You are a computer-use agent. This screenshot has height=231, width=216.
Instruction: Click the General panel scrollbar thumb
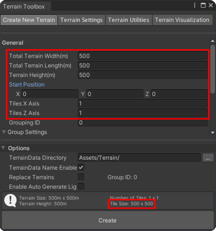click(213, 69)
